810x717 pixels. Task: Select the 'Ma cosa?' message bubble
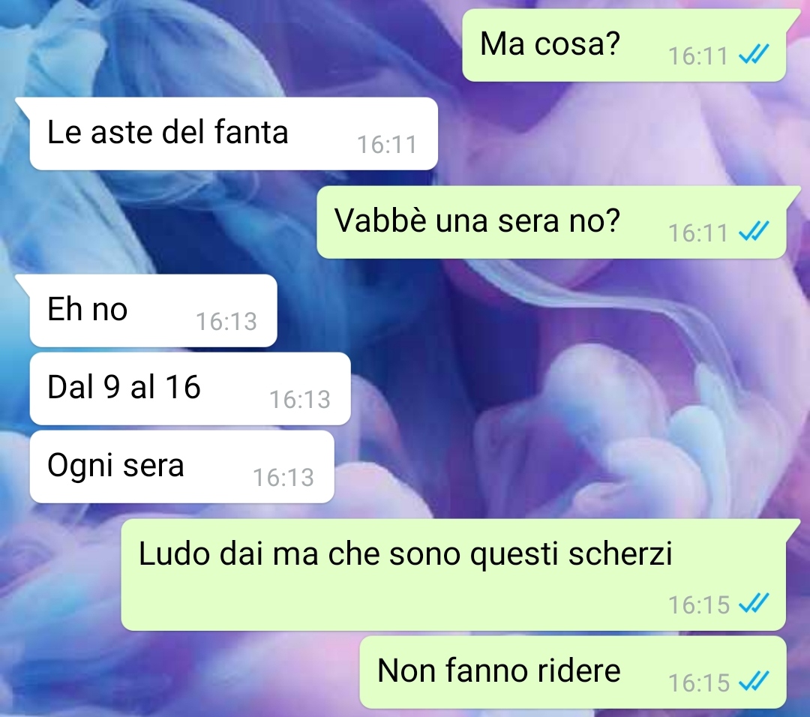(x=624, y=46)
